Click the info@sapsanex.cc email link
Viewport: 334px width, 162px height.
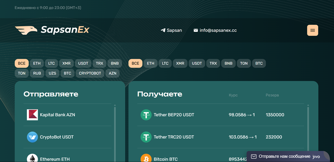pyautogui.click(x=215, y=30)
